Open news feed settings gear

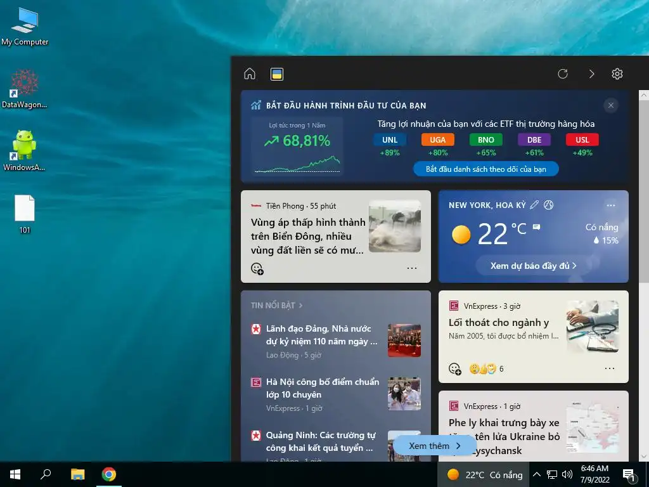[617, 74]
